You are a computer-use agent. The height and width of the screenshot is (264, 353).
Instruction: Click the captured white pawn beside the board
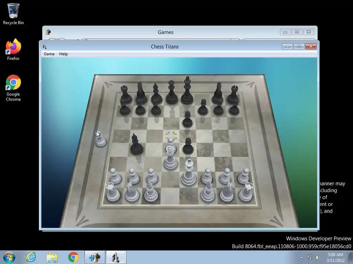click(x=100, y=140)
